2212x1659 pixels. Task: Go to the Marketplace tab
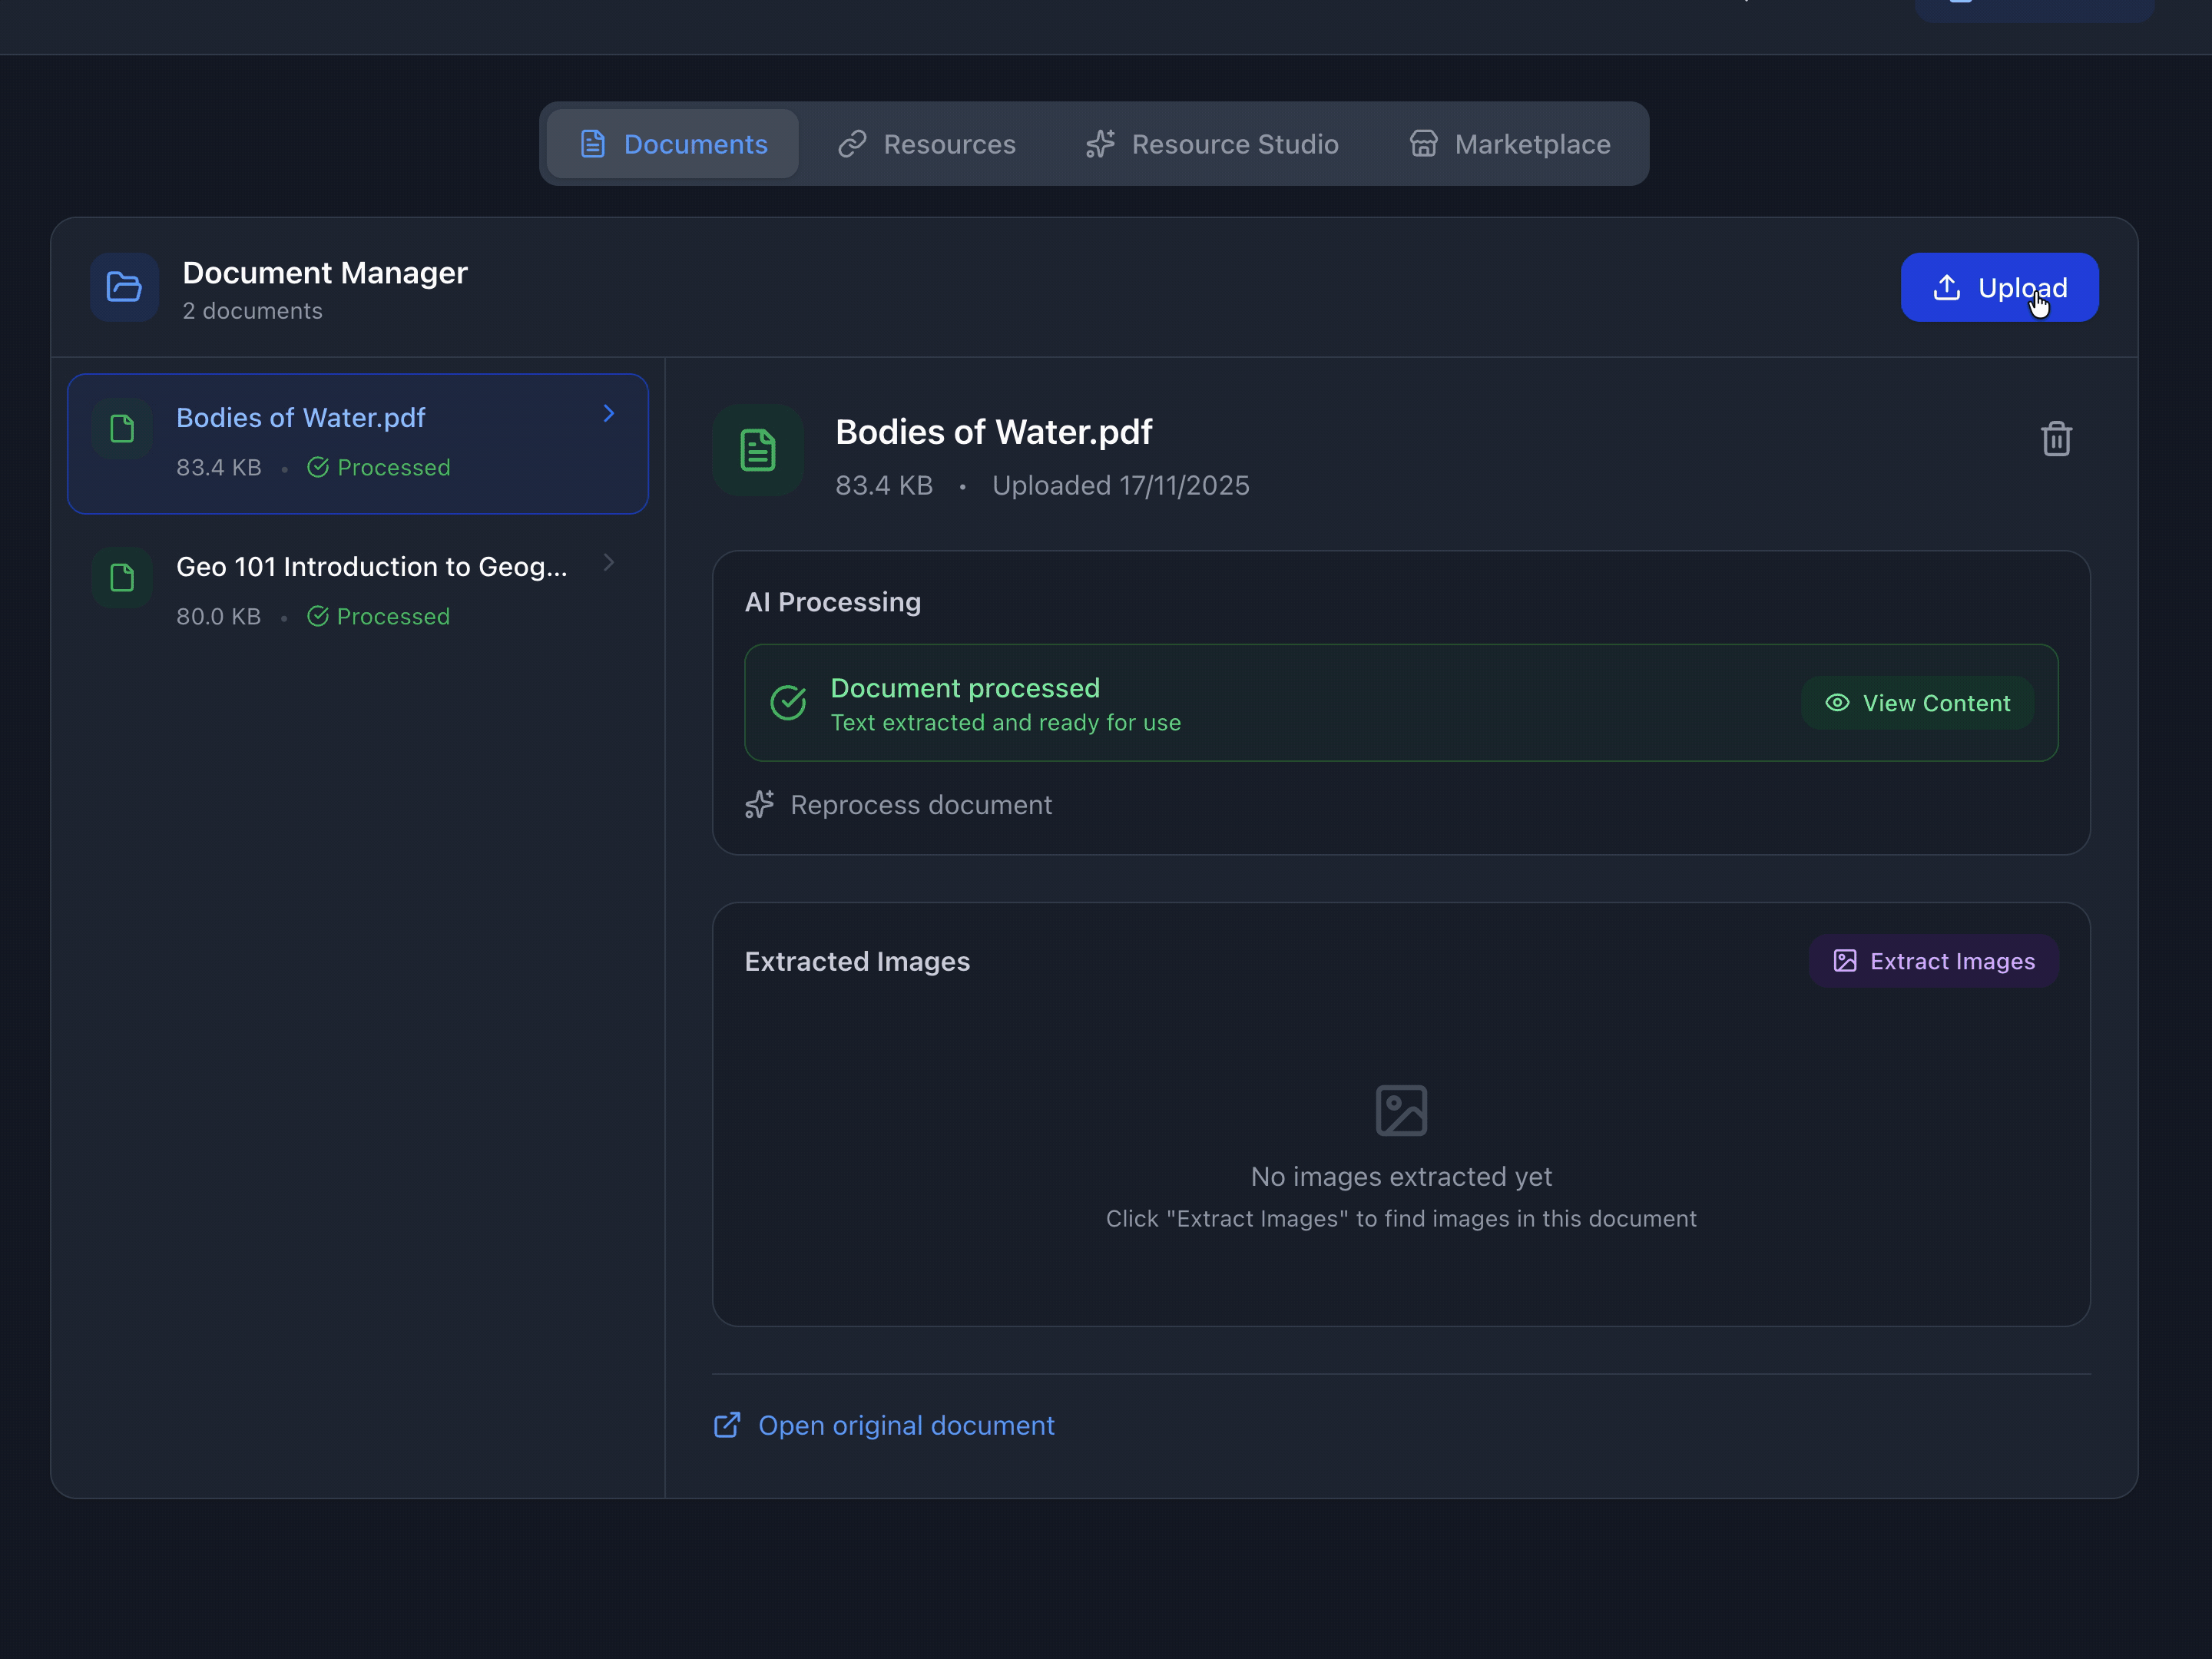(x=1510, y=144)
